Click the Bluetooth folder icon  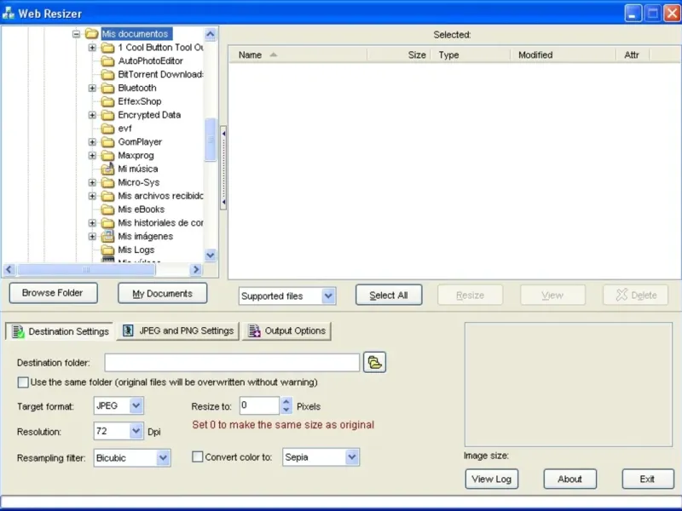tap(107, 88)
